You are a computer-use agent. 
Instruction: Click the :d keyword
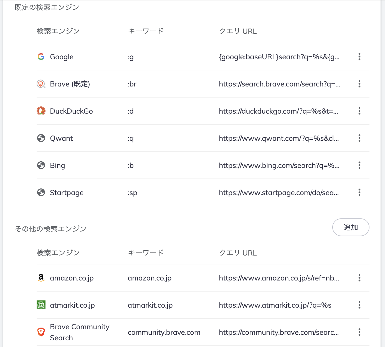point(131,111)
